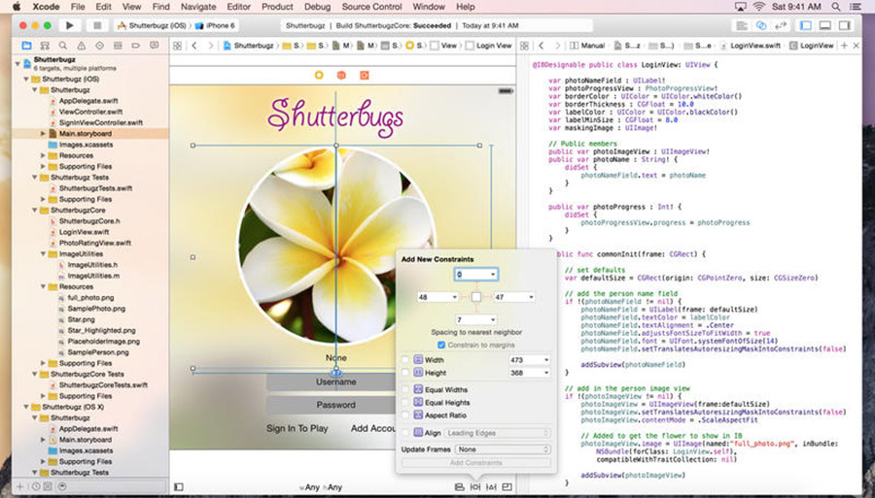Stop the running build
This screenshot has height=498, width=875.
point(97,25)
